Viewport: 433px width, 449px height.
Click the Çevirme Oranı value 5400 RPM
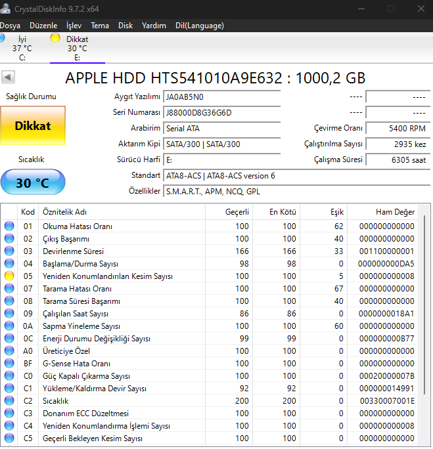[398, 128]
